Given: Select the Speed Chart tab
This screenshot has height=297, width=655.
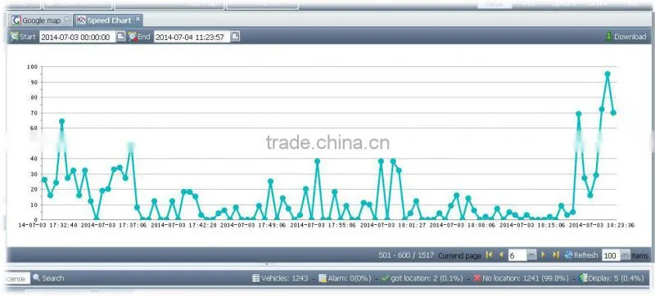Looking at the screenshot, I should pyautogui.click(x=109, y=20).
